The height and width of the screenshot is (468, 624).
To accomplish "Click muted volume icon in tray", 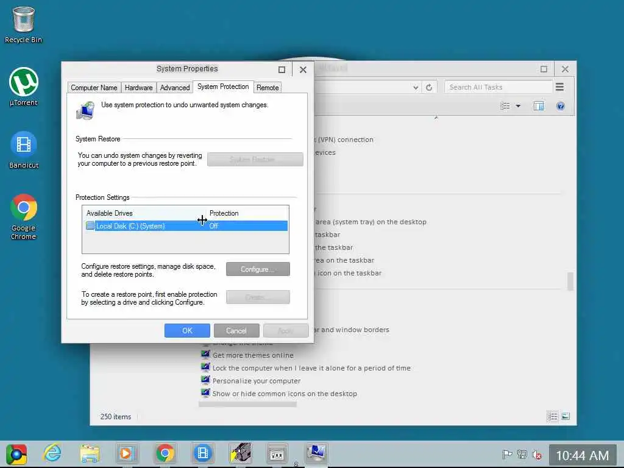I will [x=537, y=455].
